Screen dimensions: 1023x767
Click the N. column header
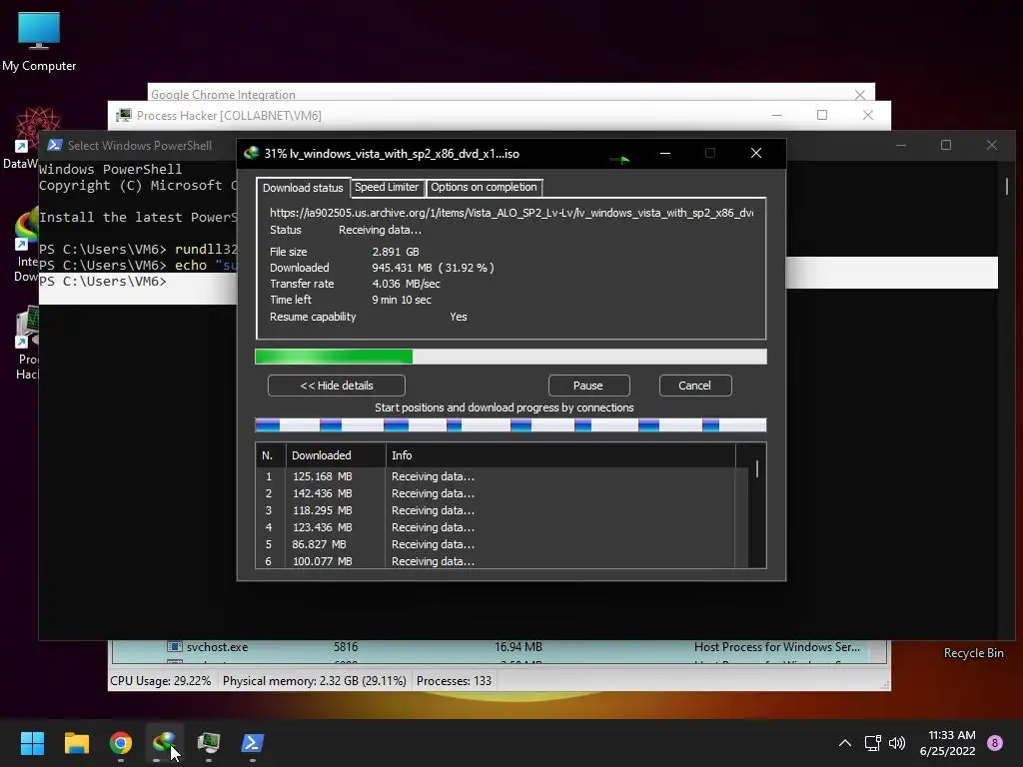[x=271, y=455]
